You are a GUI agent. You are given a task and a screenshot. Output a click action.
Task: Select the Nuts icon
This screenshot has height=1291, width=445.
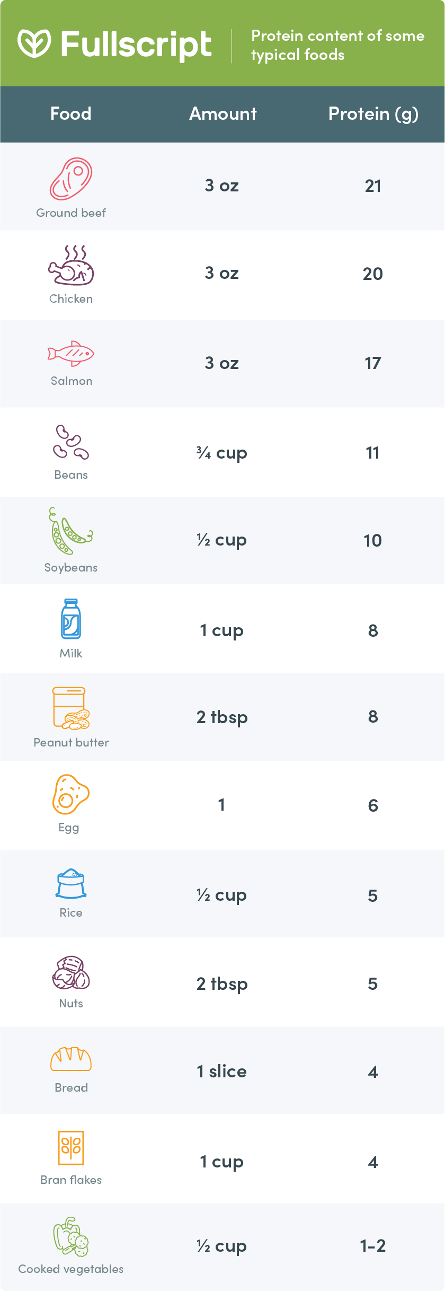click(x=71, y=973)
